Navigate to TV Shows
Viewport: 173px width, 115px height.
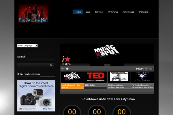click(113, 12)
